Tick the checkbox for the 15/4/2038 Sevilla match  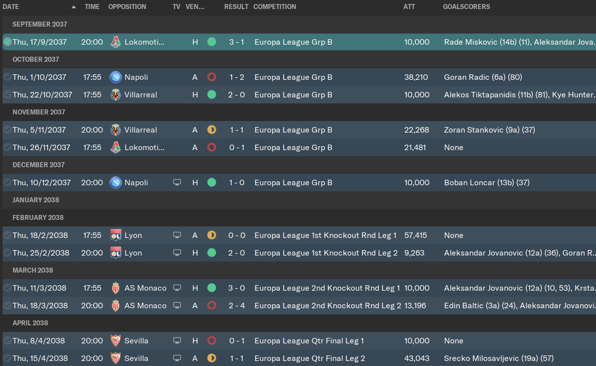click(7, 358)
